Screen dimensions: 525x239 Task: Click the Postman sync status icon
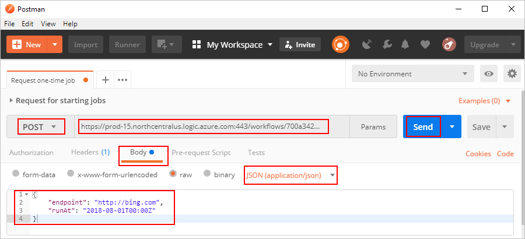point(341,44)
